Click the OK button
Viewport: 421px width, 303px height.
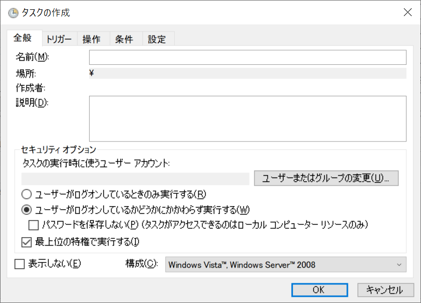319,290
